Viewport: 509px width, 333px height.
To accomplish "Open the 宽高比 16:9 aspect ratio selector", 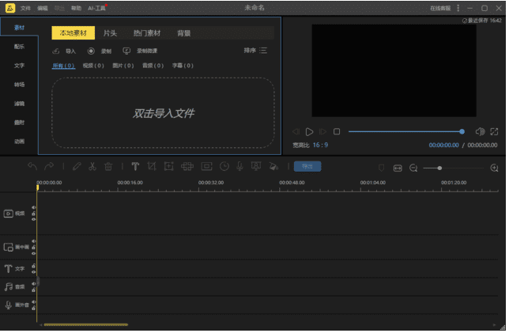I will click(x=311, y=146).
